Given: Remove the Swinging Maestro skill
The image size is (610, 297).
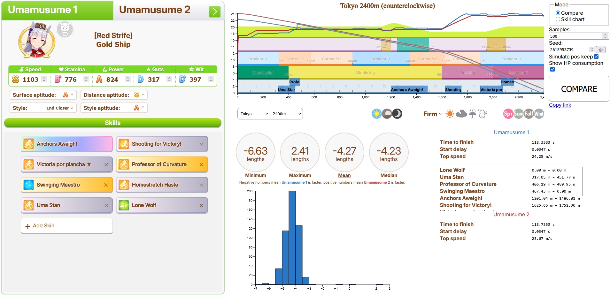Looking at the screenshot, I should (106, 185).
